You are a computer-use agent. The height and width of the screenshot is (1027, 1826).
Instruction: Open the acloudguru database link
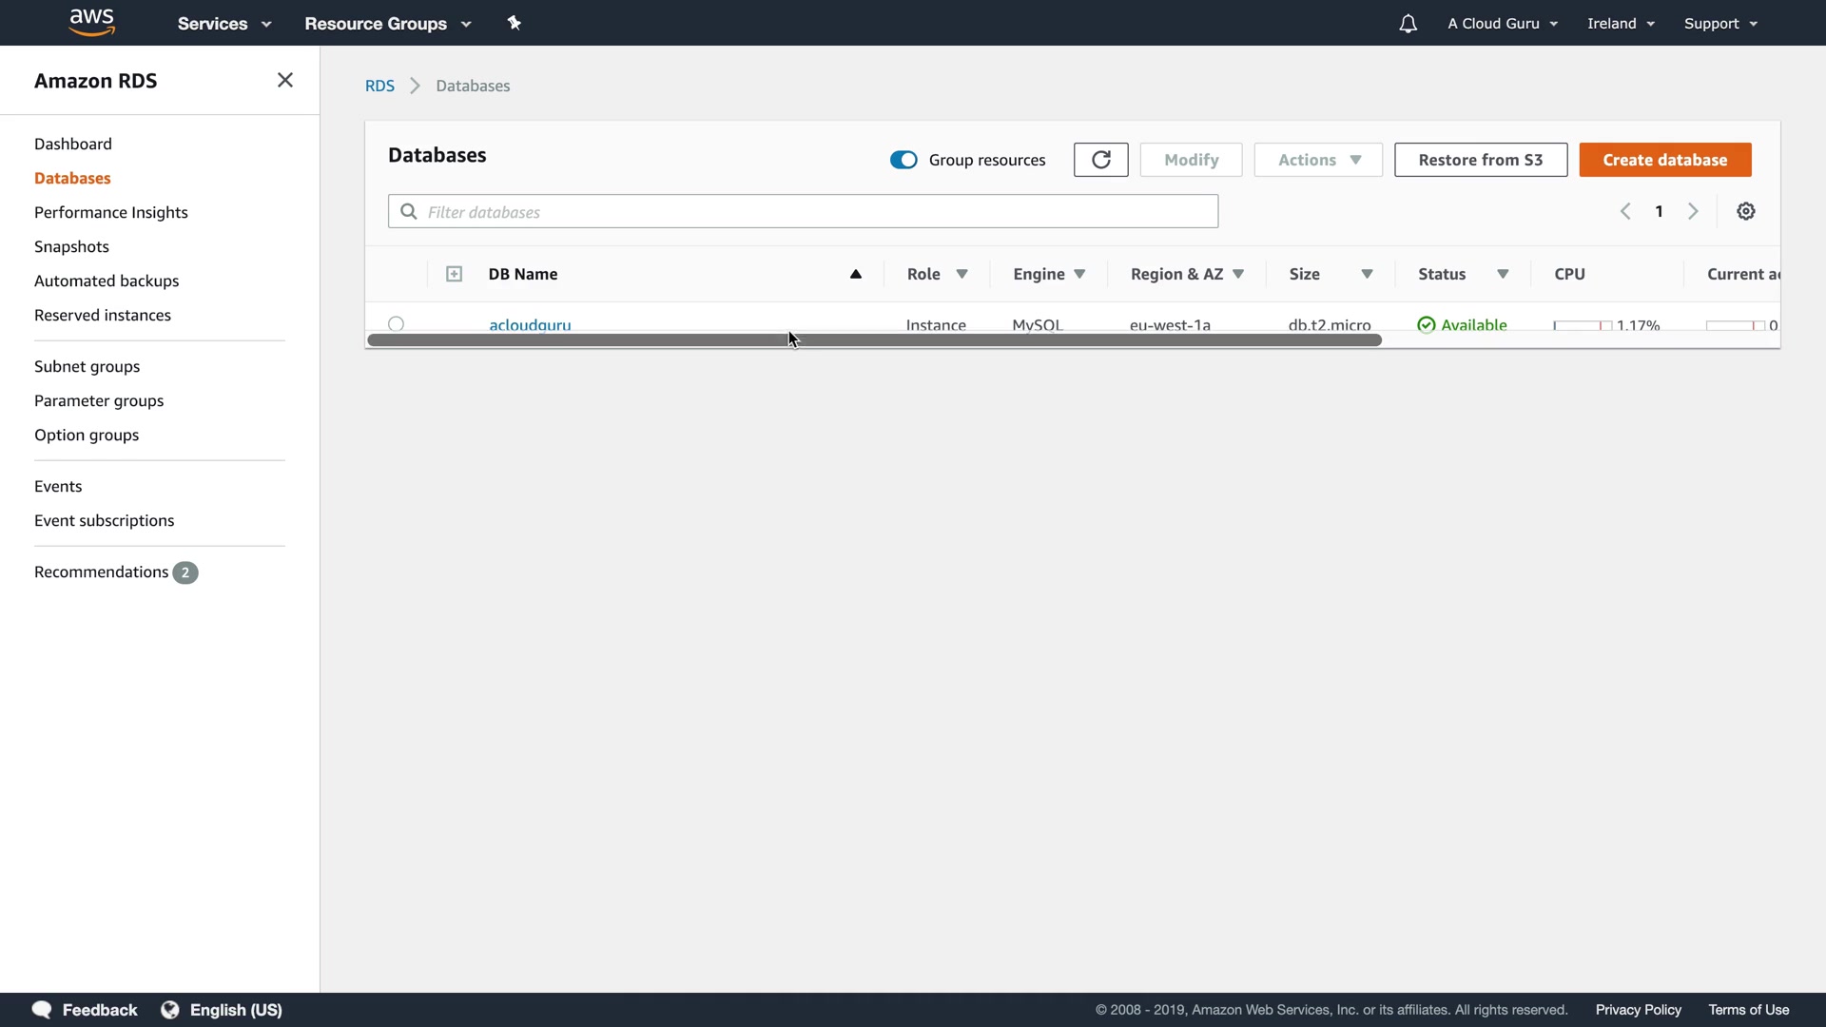pos(530,323)
